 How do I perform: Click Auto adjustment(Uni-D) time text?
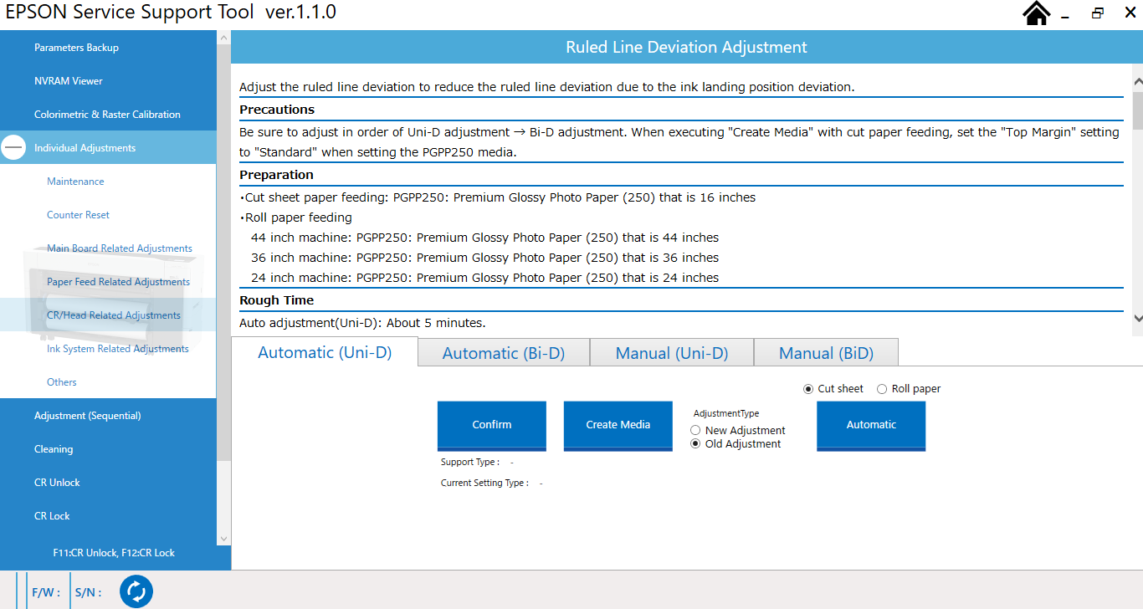click(x=362, y=323)
